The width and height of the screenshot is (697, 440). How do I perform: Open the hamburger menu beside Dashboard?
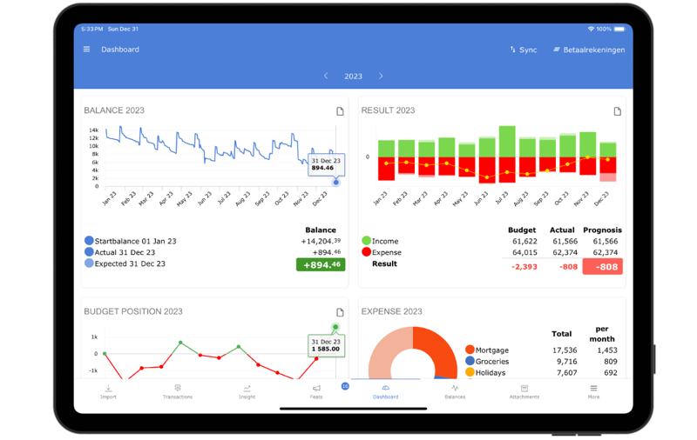[86, 50]
